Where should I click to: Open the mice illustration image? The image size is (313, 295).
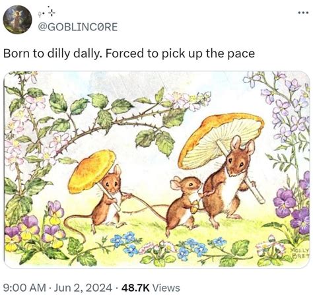(x=156, y=169)
